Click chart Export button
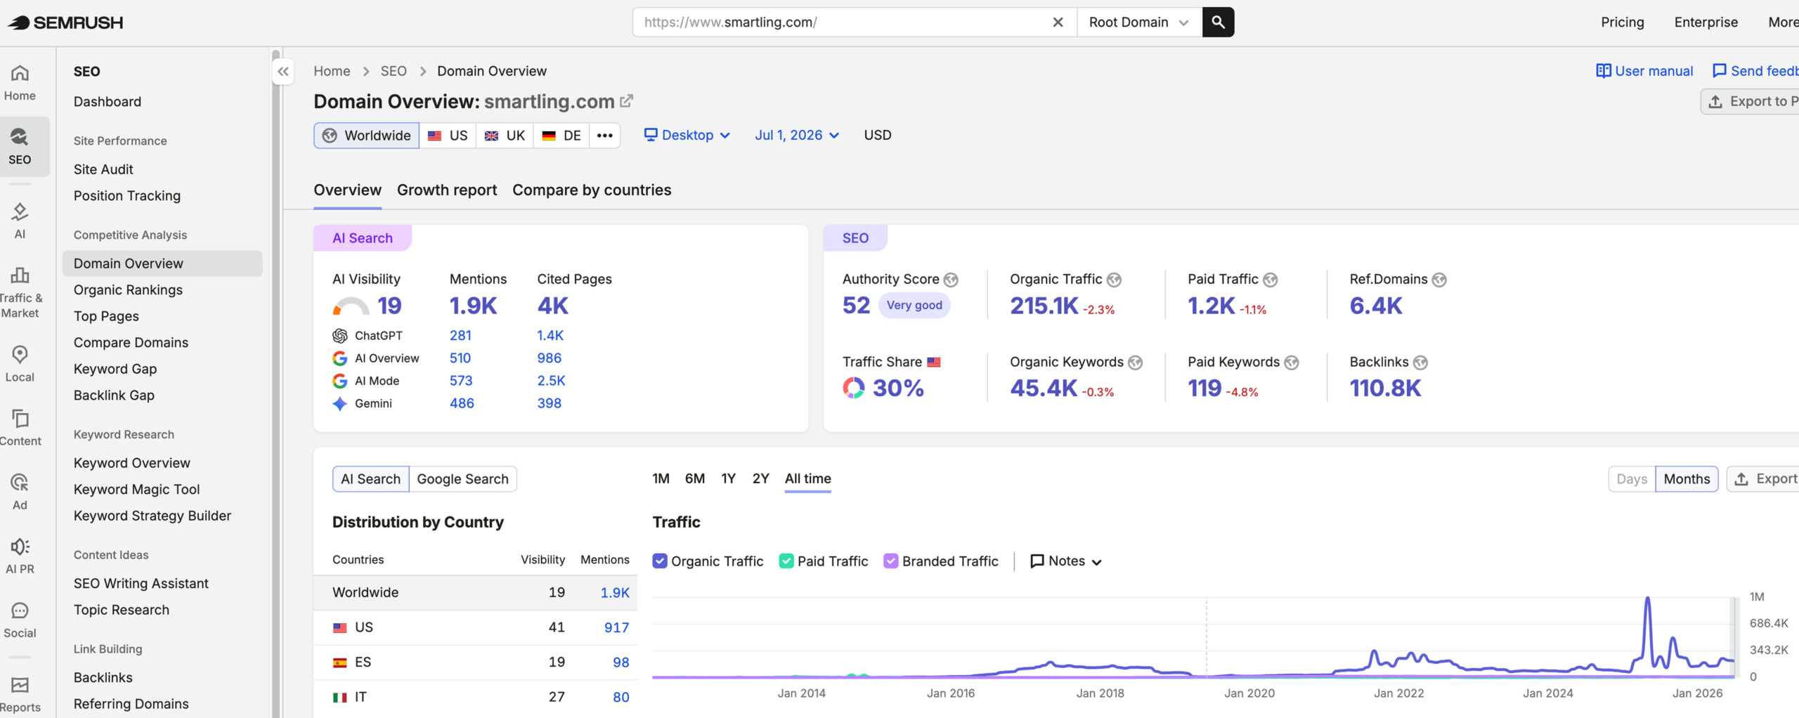Screen dimensions: 1799x718 [1764, 479]
